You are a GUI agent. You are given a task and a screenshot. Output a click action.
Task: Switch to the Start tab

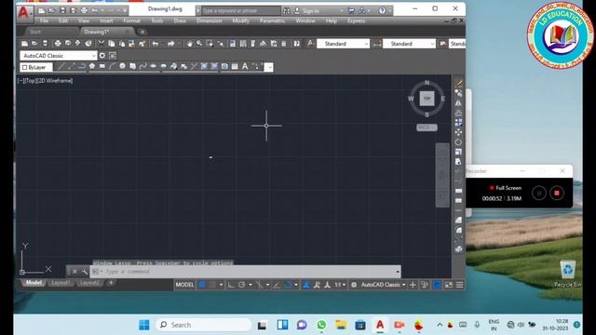click(35, 32)
